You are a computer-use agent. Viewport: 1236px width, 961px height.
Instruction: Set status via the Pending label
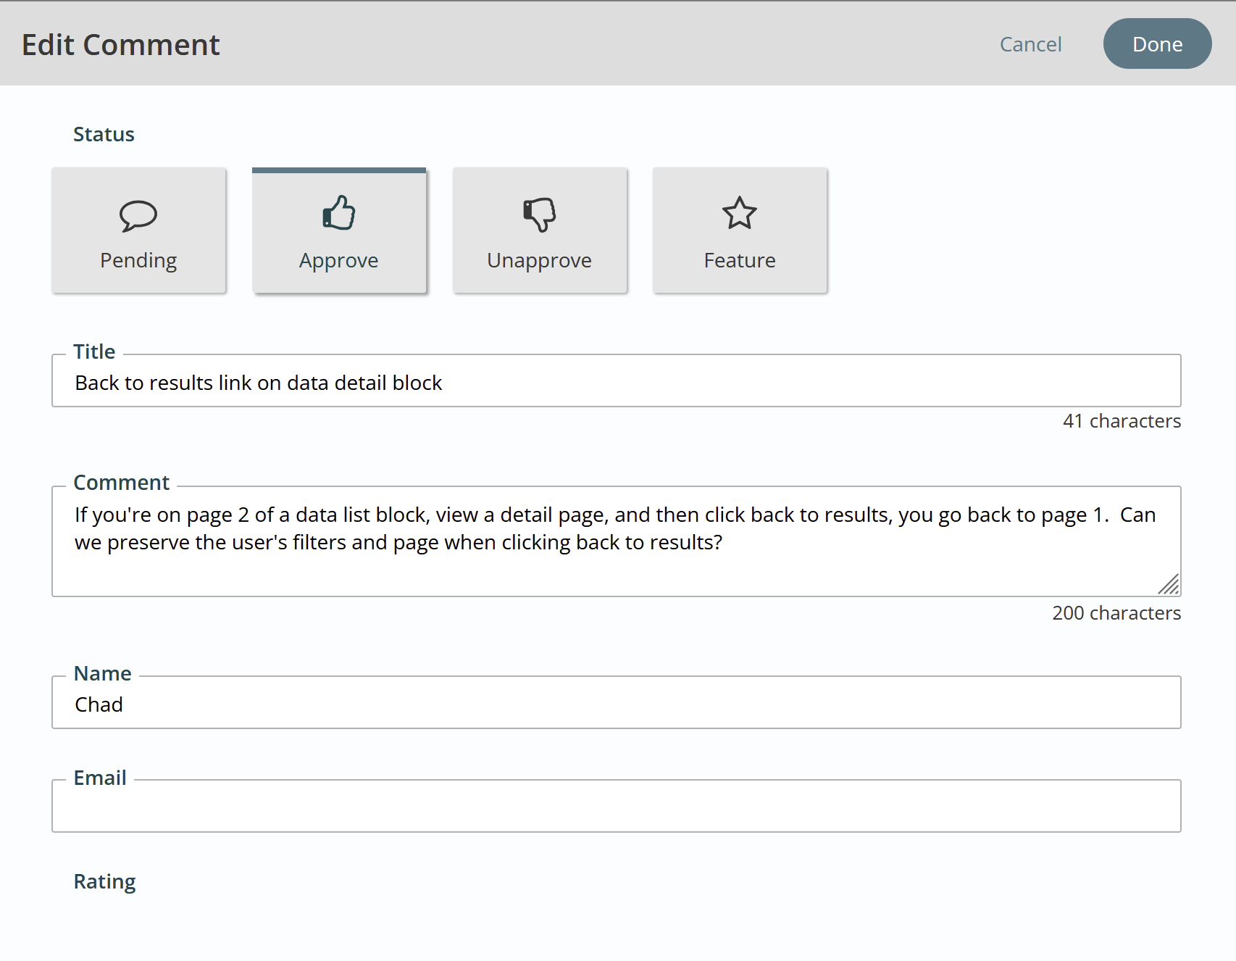click(138, 261)
